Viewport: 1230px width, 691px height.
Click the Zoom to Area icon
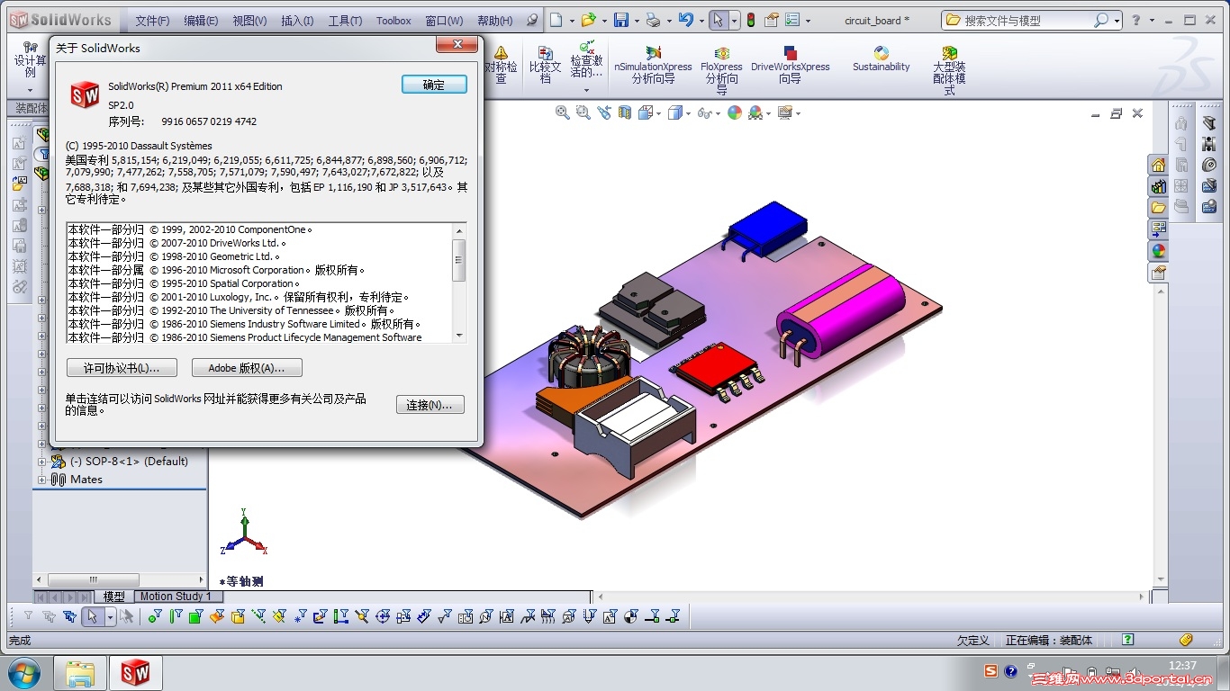tap(583, 112)
